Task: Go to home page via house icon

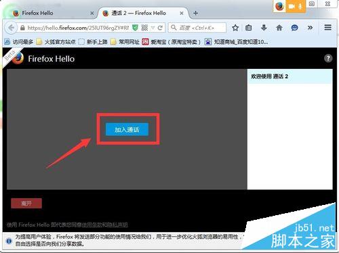Action: (279, 28)
